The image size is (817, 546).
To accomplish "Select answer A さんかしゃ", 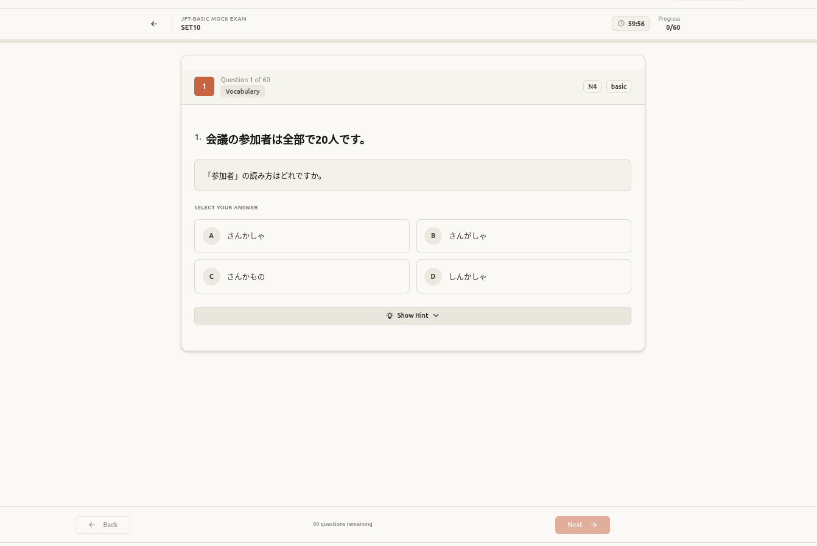I will [x=302, y=236].
